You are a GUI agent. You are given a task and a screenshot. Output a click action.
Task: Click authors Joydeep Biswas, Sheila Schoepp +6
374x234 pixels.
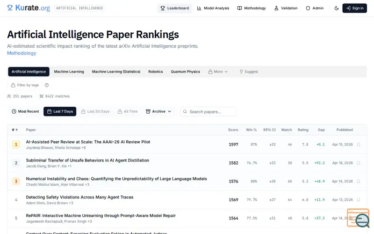56,147
